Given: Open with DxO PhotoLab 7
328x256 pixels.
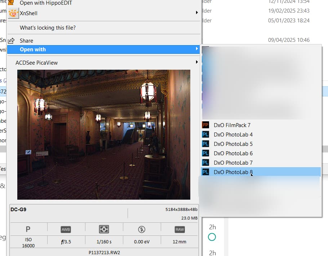Looking at the screenshot, I should (261, 163).
